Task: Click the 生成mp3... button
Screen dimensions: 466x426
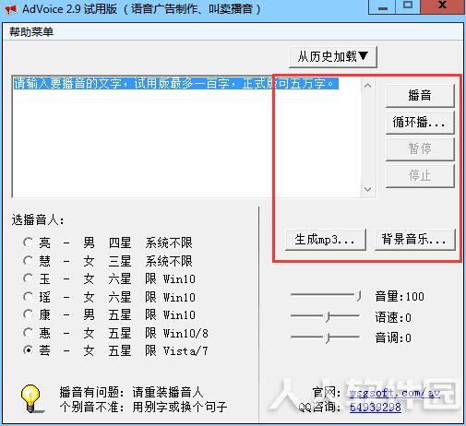Action: pos(326,240)
